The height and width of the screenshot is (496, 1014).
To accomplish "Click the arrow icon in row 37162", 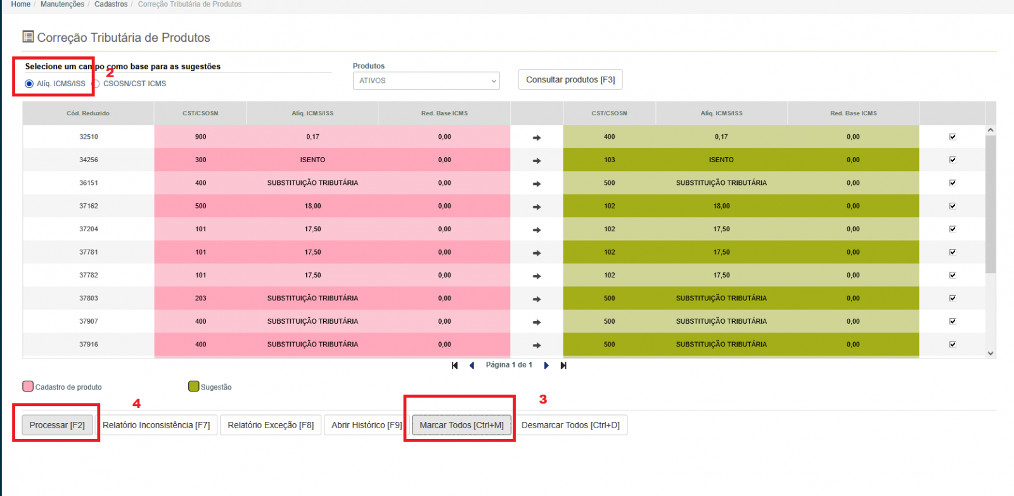I will coord(537,207).
